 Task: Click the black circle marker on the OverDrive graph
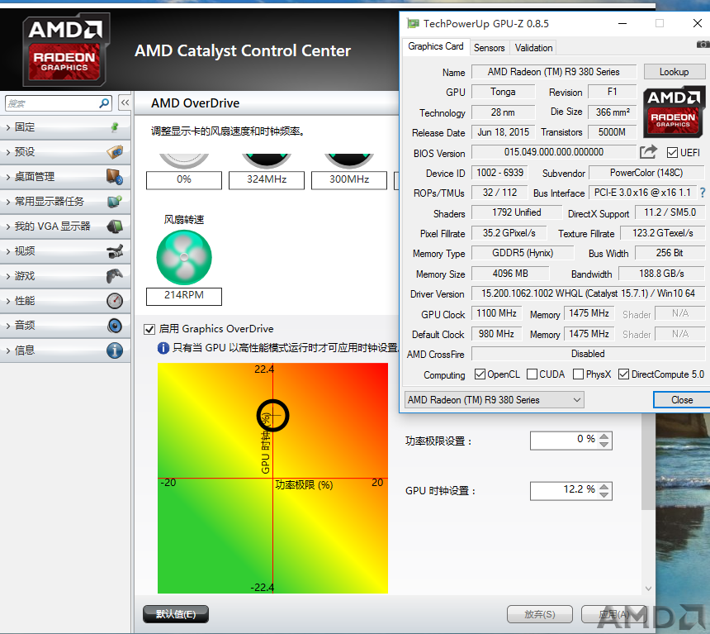pyautogui.click(x=272, y=416)
